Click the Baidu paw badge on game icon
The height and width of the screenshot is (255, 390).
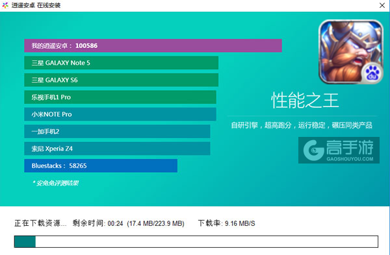(372, 73)
